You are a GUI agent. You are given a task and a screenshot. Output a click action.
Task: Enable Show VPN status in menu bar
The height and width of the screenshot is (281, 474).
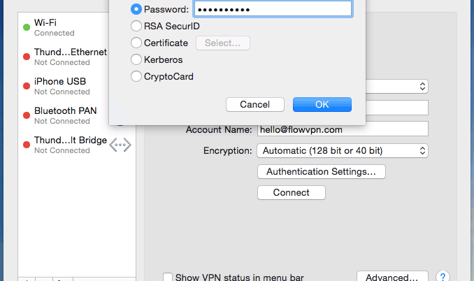click(x=168, y=278)
